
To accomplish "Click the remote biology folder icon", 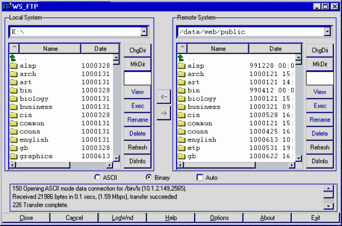I will [x=182, y=99].
